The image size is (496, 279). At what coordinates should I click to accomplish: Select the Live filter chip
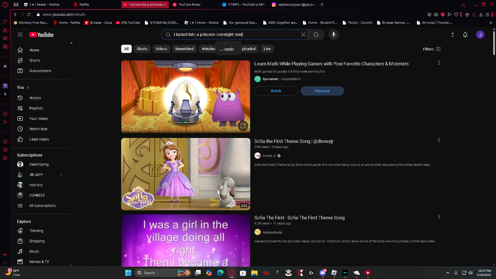(x=267, y=49)
